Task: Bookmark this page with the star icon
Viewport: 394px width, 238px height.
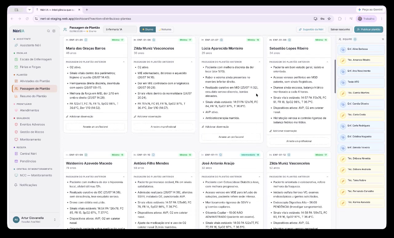Action: 329,19
